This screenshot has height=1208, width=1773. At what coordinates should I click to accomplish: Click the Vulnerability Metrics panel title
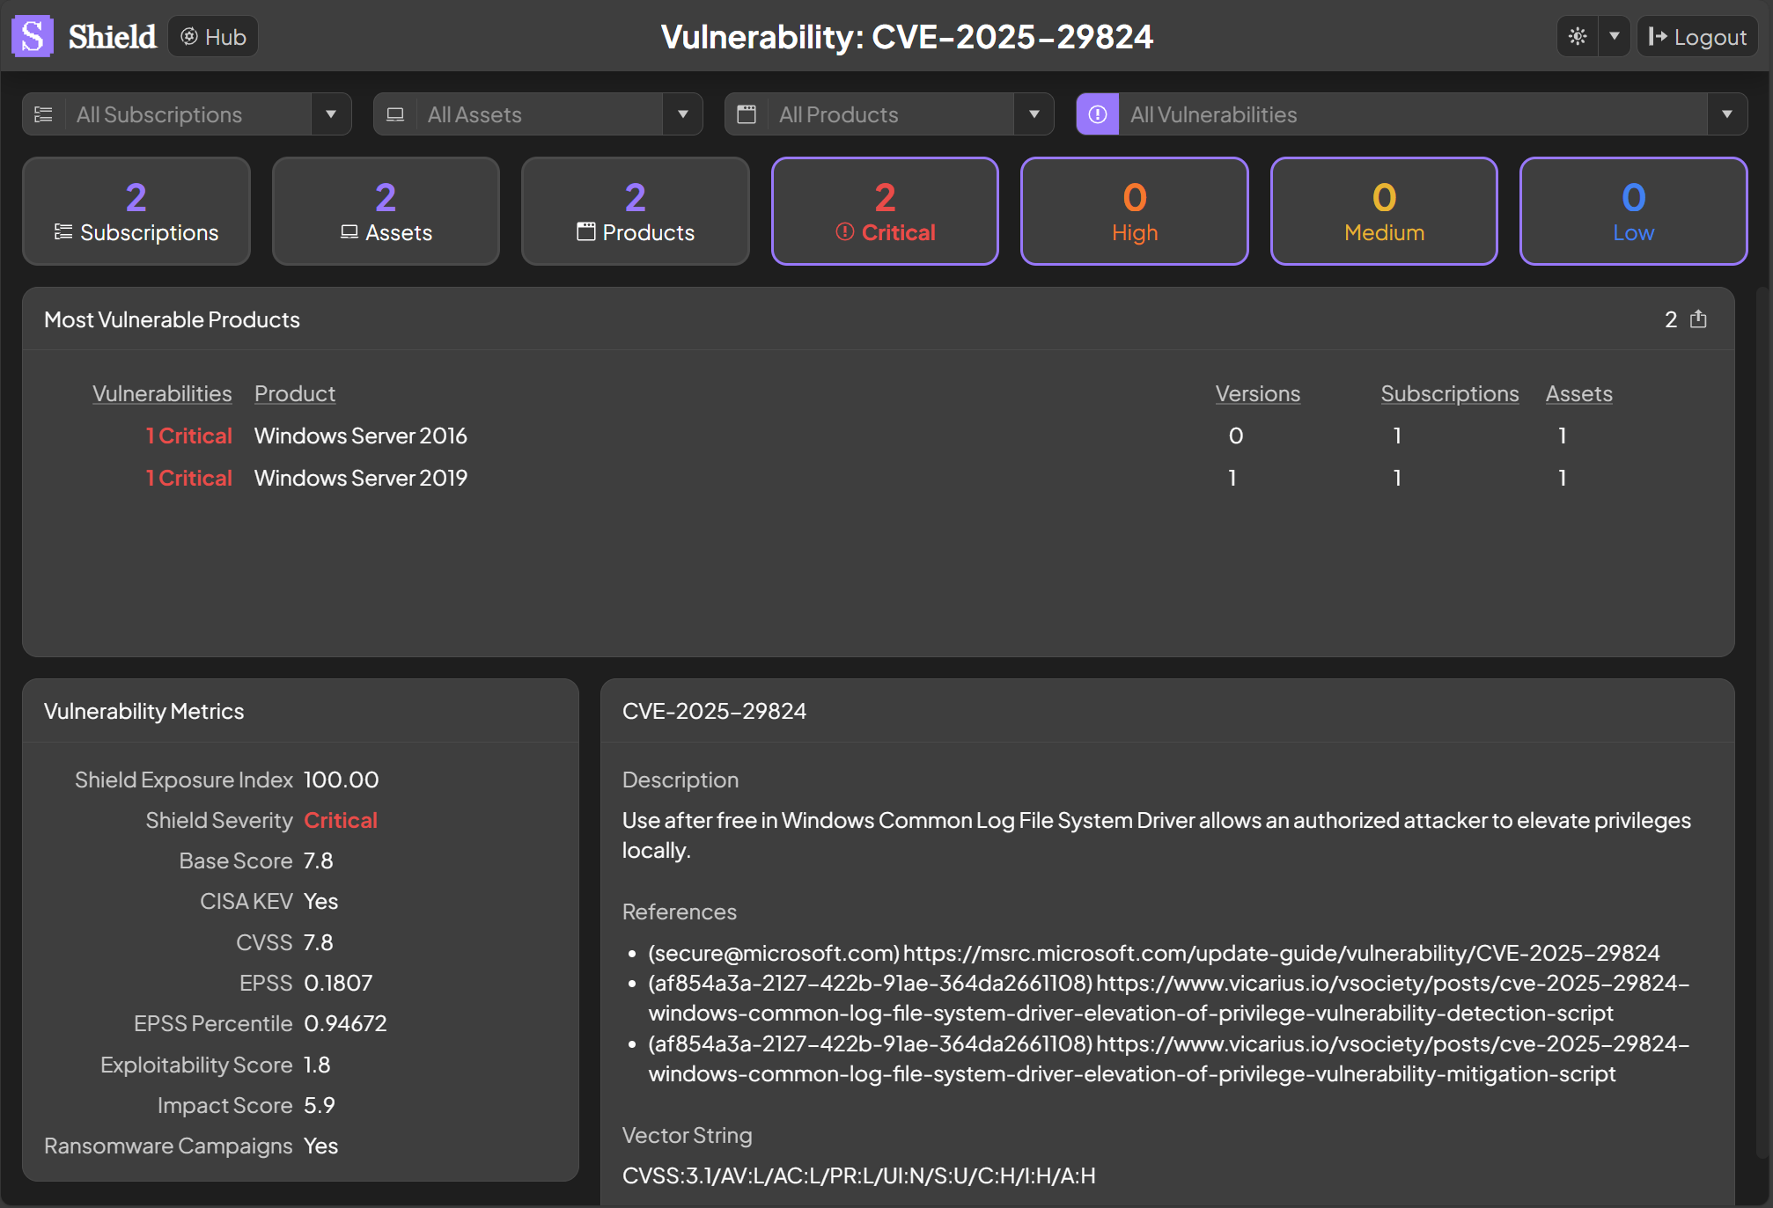[x=143, y=711]
